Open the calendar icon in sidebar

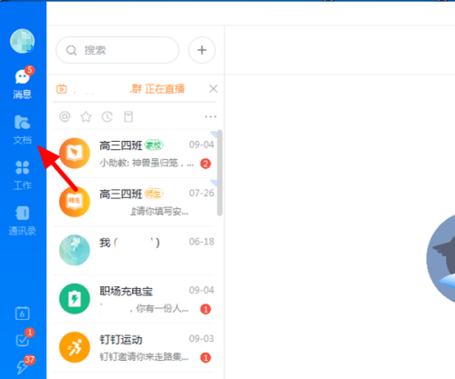22,314
